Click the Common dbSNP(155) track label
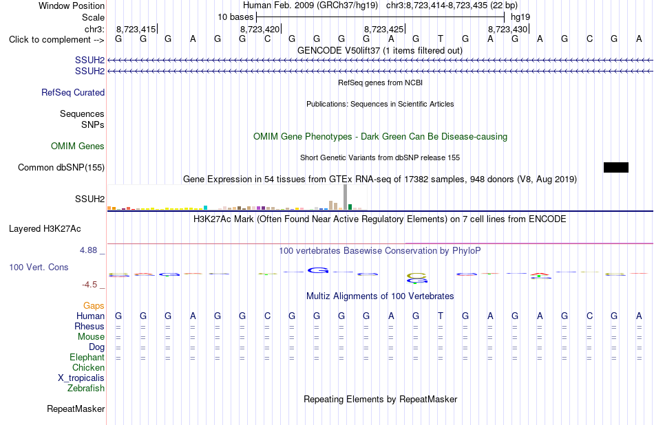654x425 pixels. point(61,168)
